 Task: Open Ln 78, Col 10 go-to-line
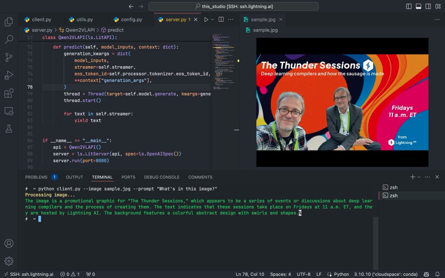coord(250,274)
